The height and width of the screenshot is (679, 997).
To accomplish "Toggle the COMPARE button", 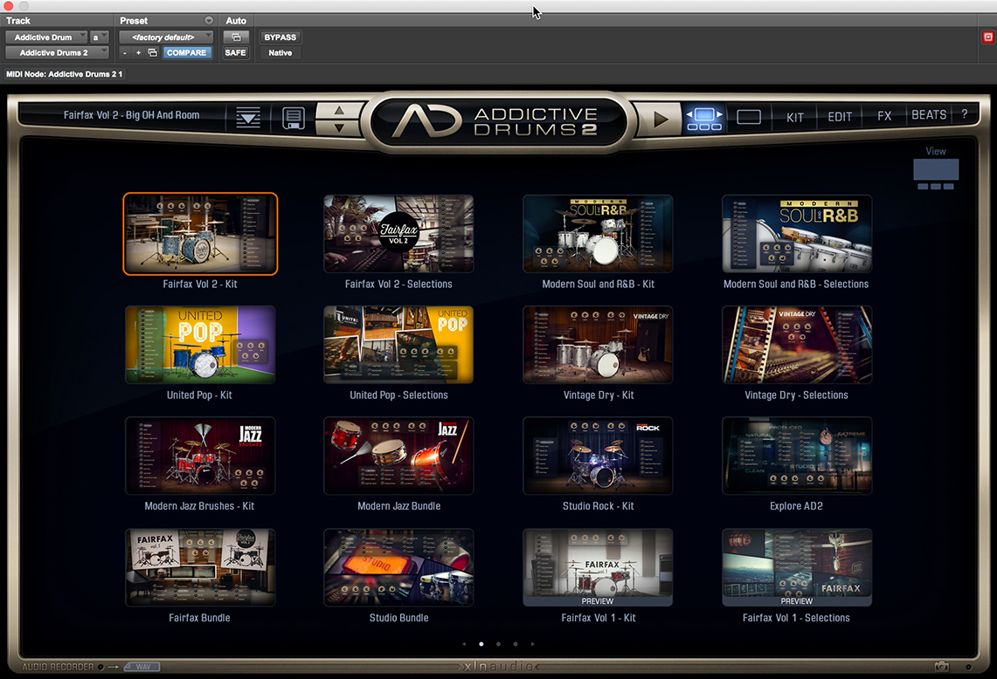I will click(x=186, y=52).
